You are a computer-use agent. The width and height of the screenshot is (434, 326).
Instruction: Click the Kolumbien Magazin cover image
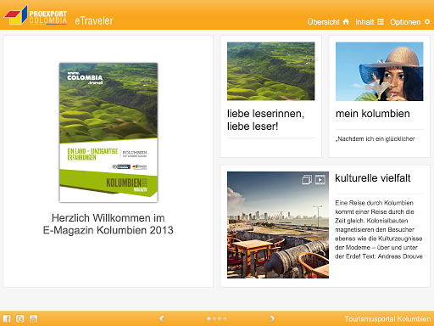(x=108, y=132)
